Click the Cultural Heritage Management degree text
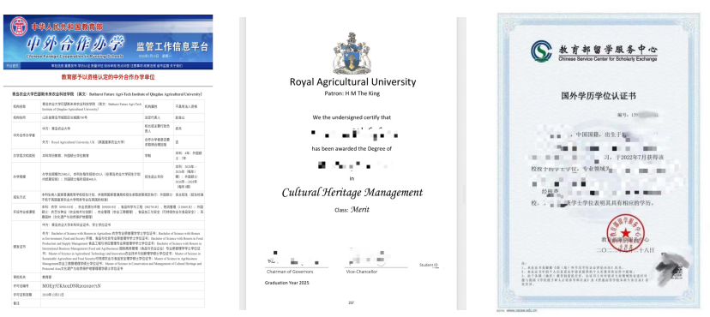Viewport: 710px width, 317px height. click(x=352, y=193)
